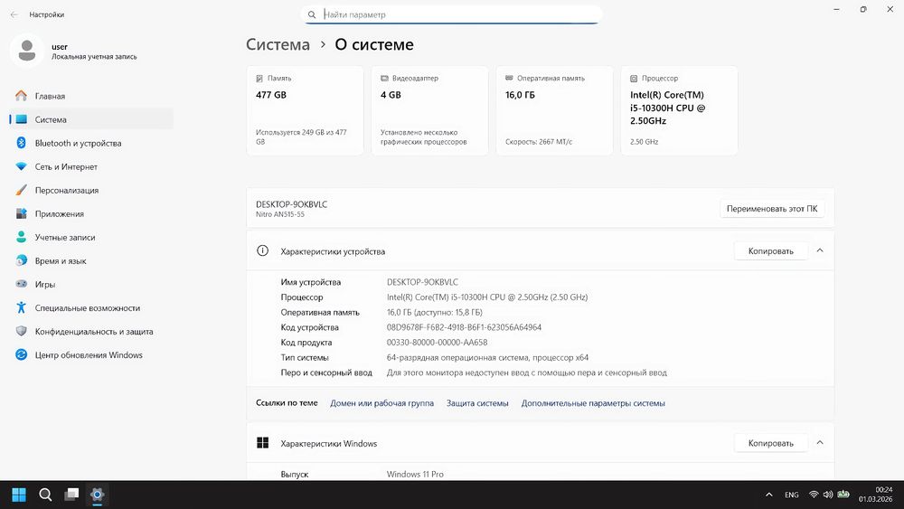Click the back arrow in Settings header
This screenshot has height=509, width=904.
coord(14,14)
